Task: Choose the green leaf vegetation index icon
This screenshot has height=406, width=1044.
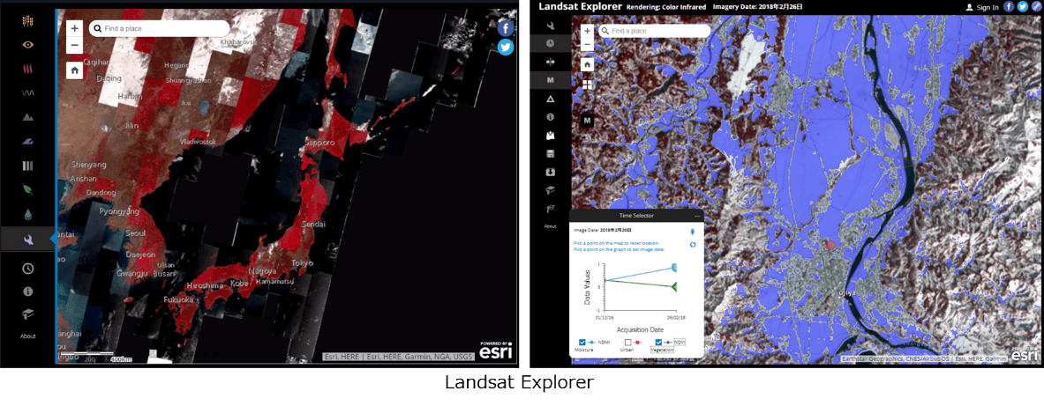Action: click(28, 189)
